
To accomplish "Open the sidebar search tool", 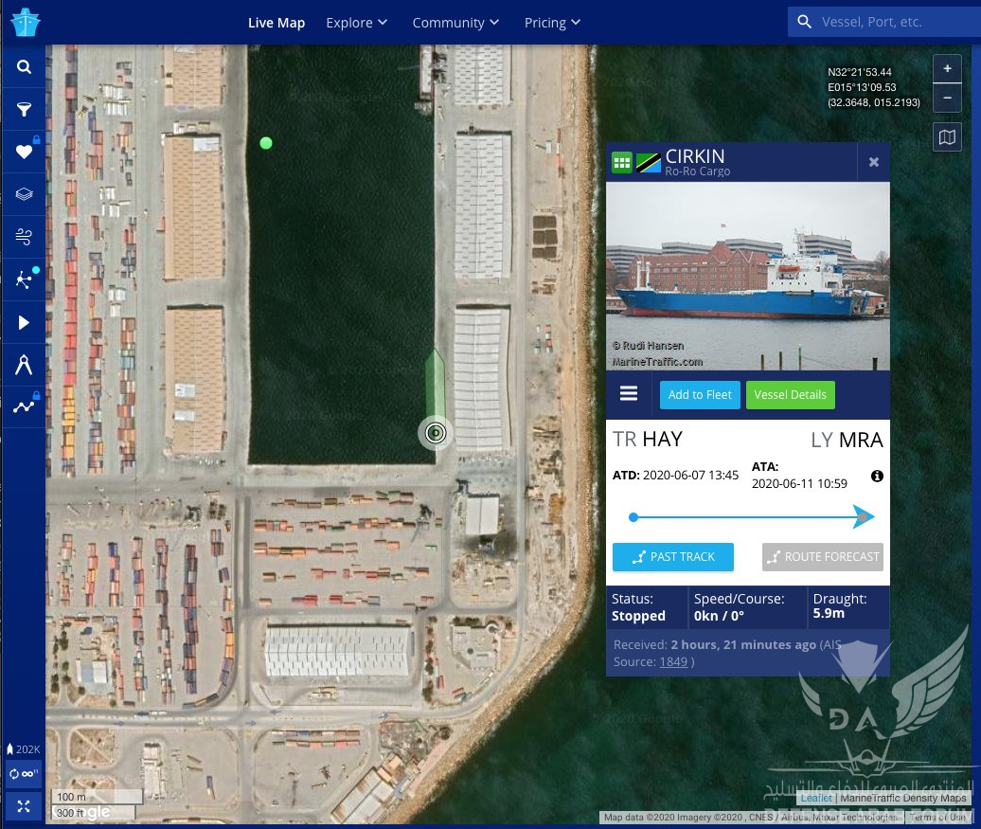I will pos(24,67).
